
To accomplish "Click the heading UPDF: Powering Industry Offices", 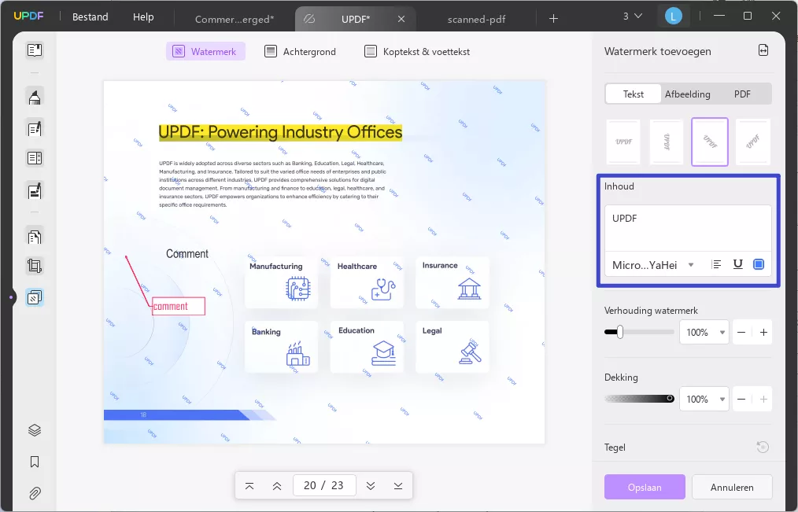I will [x=280, y=132].
